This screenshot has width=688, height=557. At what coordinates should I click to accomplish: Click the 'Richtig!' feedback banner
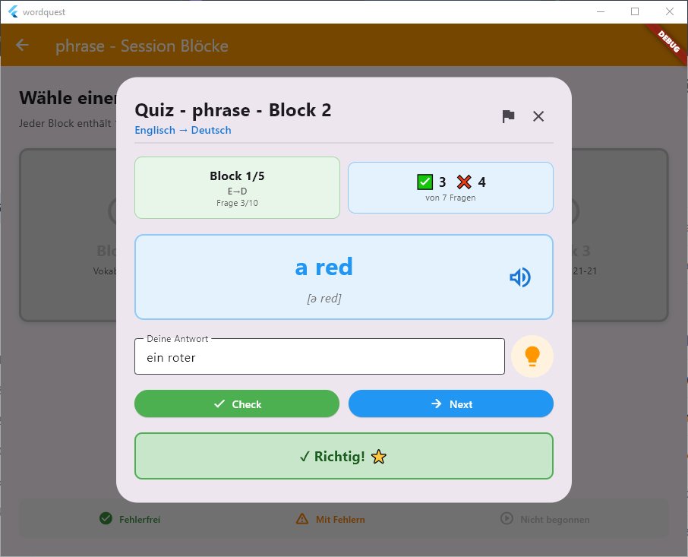click(x=343, y=456)
